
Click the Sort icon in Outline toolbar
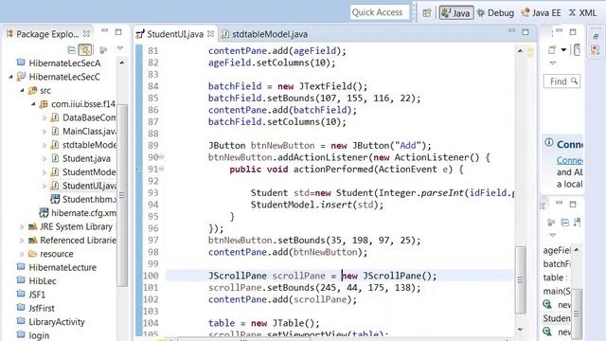coord(577,222)
